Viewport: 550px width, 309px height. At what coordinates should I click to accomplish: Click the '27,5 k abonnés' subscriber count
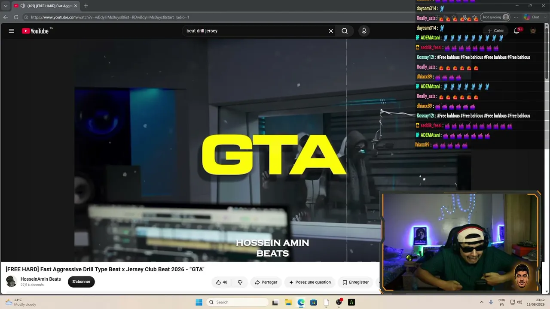coord(32,285)
